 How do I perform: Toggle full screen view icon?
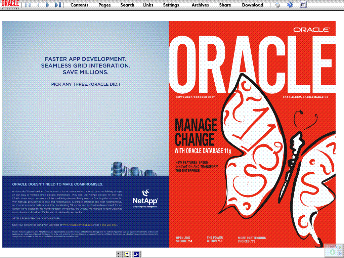click(x=303, y=5)
